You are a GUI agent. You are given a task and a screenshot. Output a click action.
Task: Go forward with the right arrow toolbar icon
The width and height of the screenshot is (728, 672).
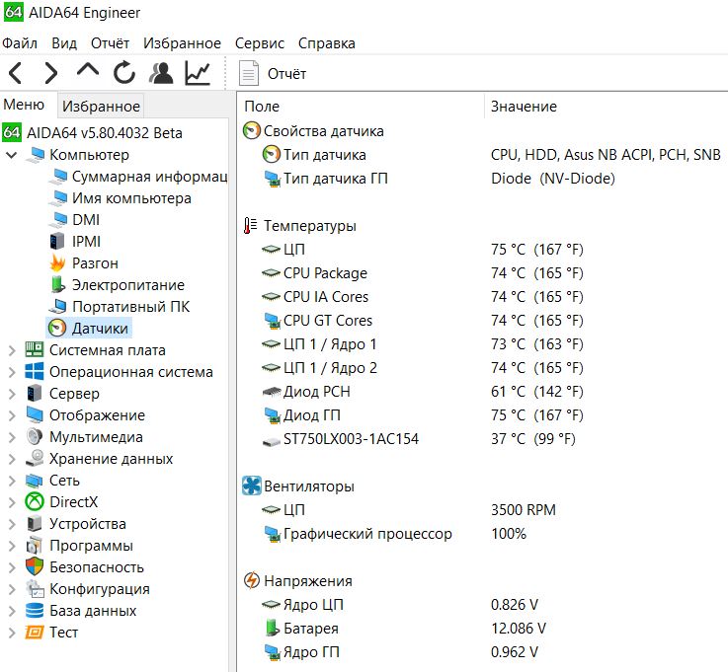pyautogui.click(x=50, y=73)
